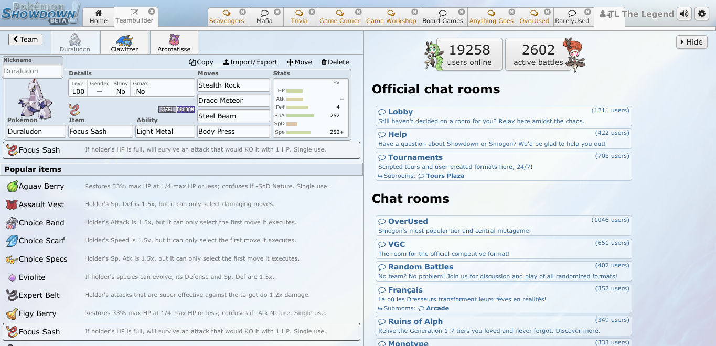Edit the Steel Beam move slot
Screen dimensions: 716x346
[x=233, y=116]
